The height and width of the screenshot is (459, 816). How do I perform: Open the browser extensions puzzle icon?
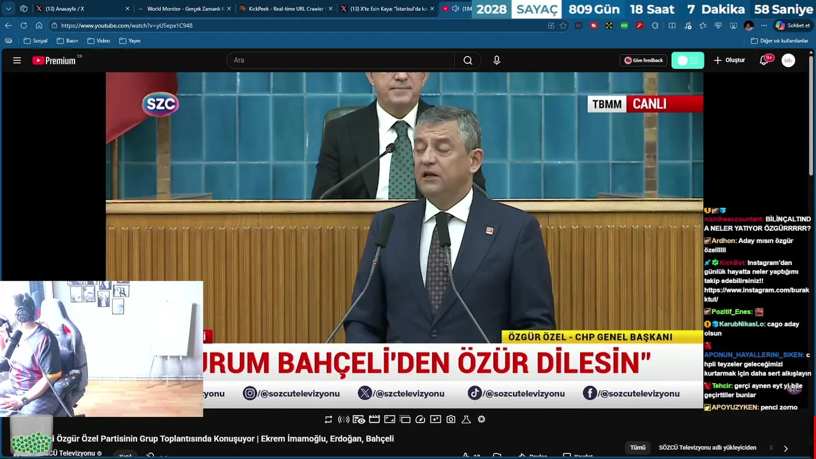tap(655, 25)
